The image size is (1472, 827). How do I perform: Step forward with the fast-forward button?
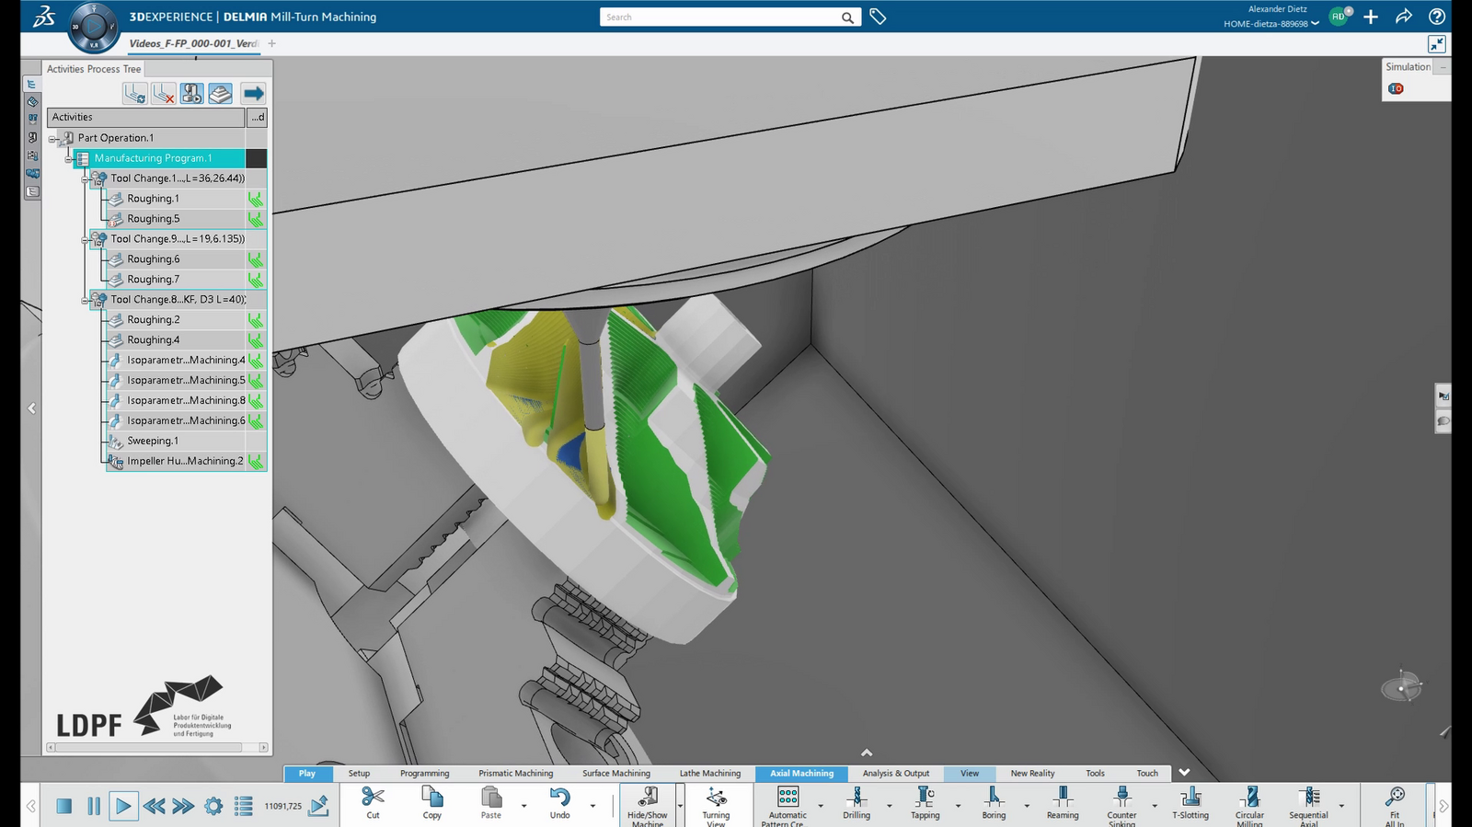pos(183,806)
